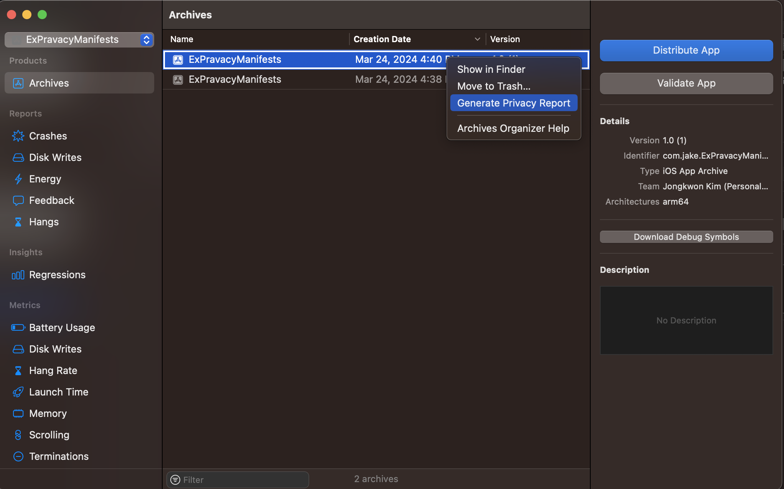
Task: Click the Energy lightning bolt icon
Action: click(x=18, y=179)
